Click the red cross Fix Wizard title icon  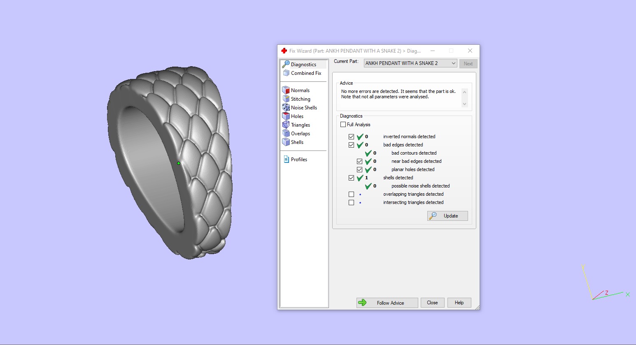284,51
